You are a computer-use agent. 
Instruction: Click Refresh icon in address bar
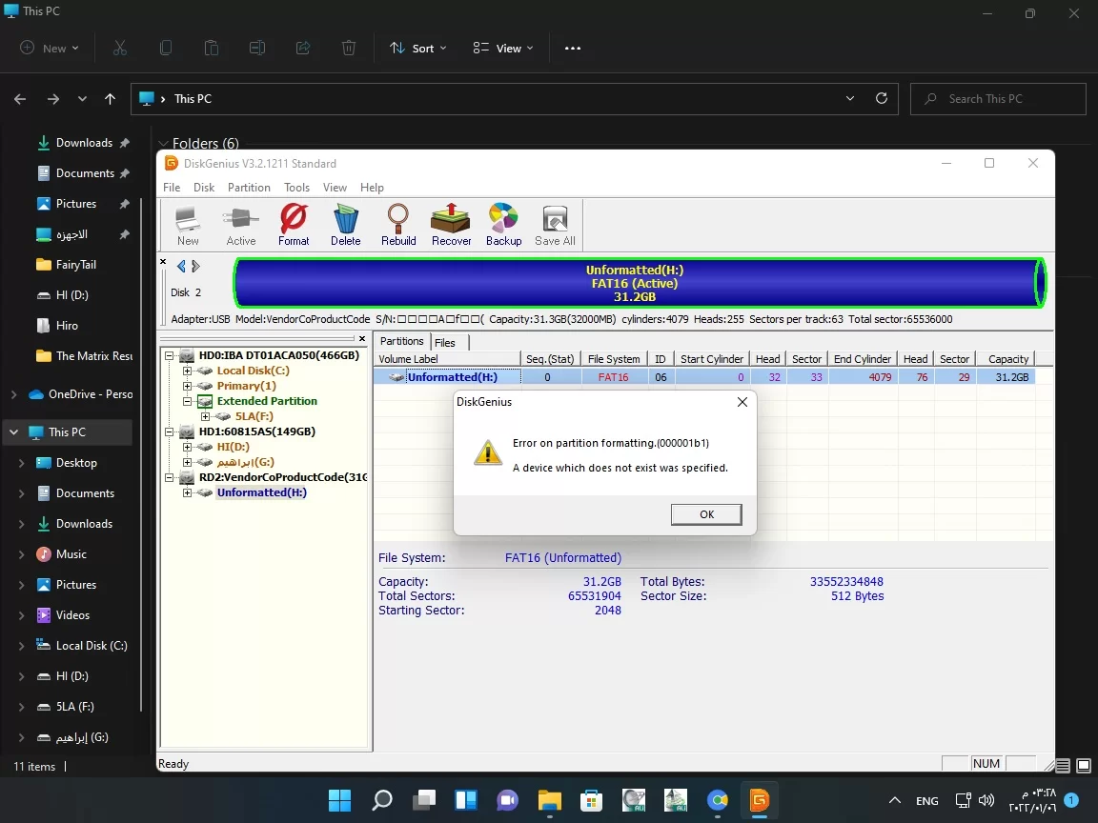tap(882, 99)
